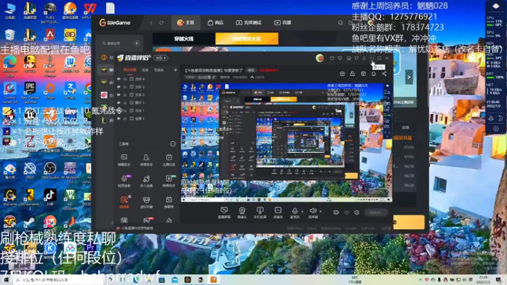The width and height of the screenshot is (507, 285).
Task: Open the virtual avatar bear tool
Action: click(146, 201)
